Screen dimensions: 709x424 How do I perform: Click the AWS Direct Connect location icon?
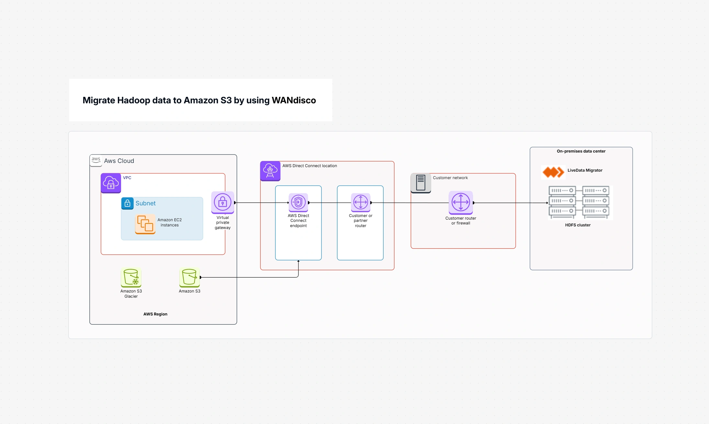tap(270, 171)
